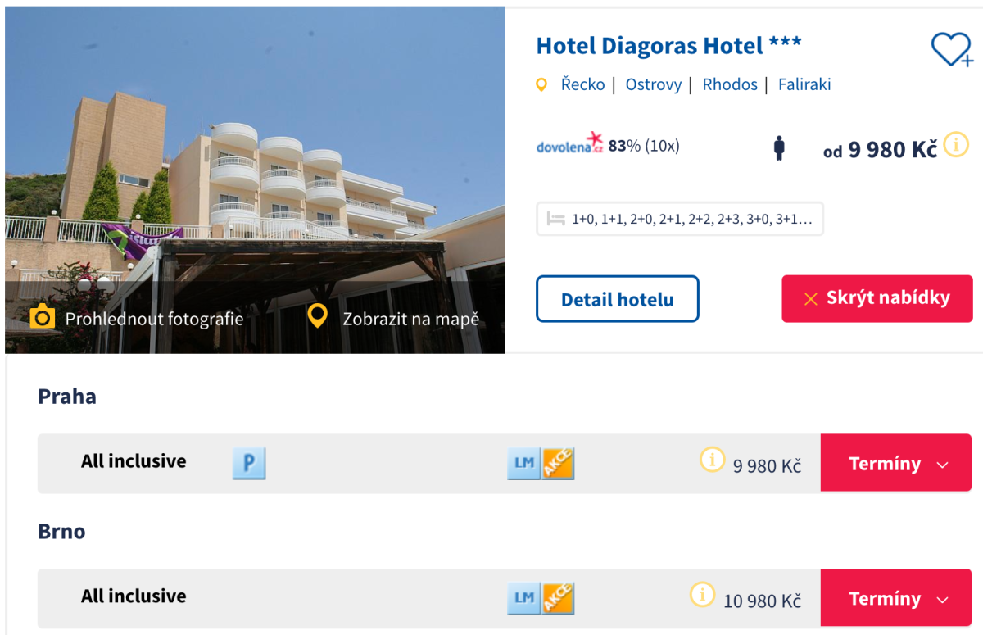Click the dovolena.cz rating logo
Image resolution: width=983 pixels, height=635 pixels.
[569, 145]
